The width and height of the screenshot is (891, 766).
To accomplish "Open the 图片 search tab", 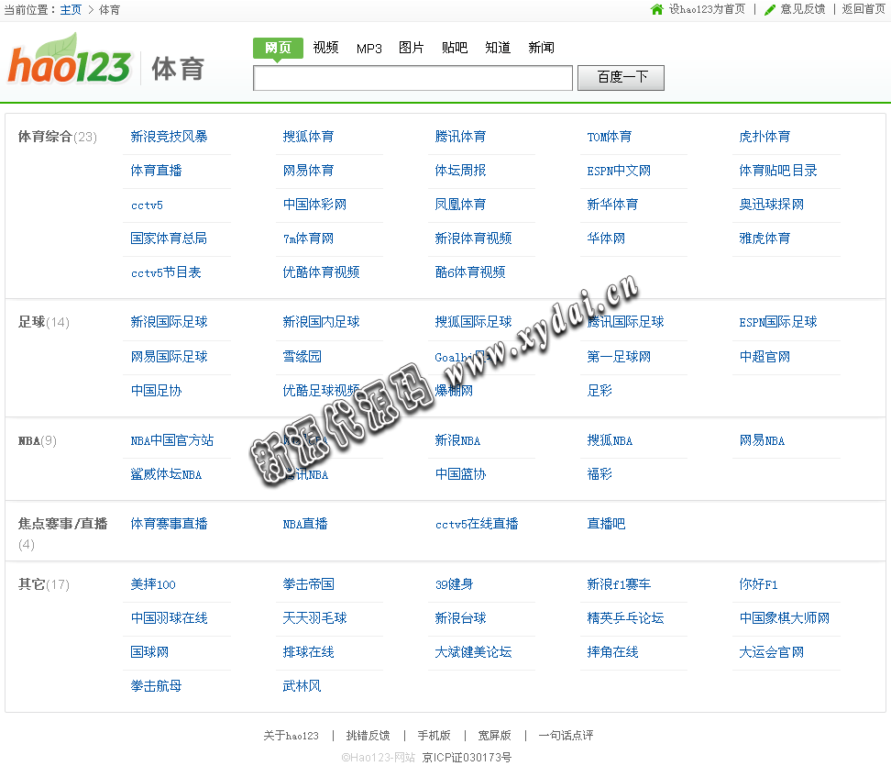I will tap(412, 48).
